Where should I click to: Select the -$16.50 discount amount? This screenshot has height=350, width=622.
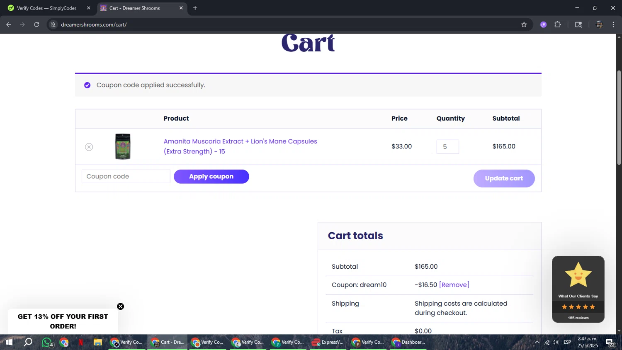(x=426, y=284)
